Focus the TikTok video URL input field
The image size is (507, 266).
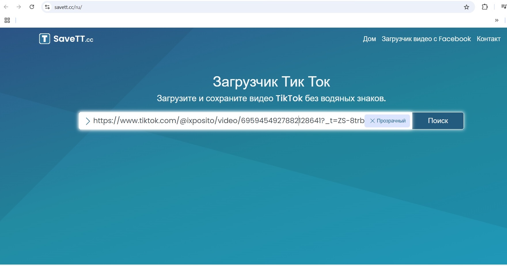[227, 121]
